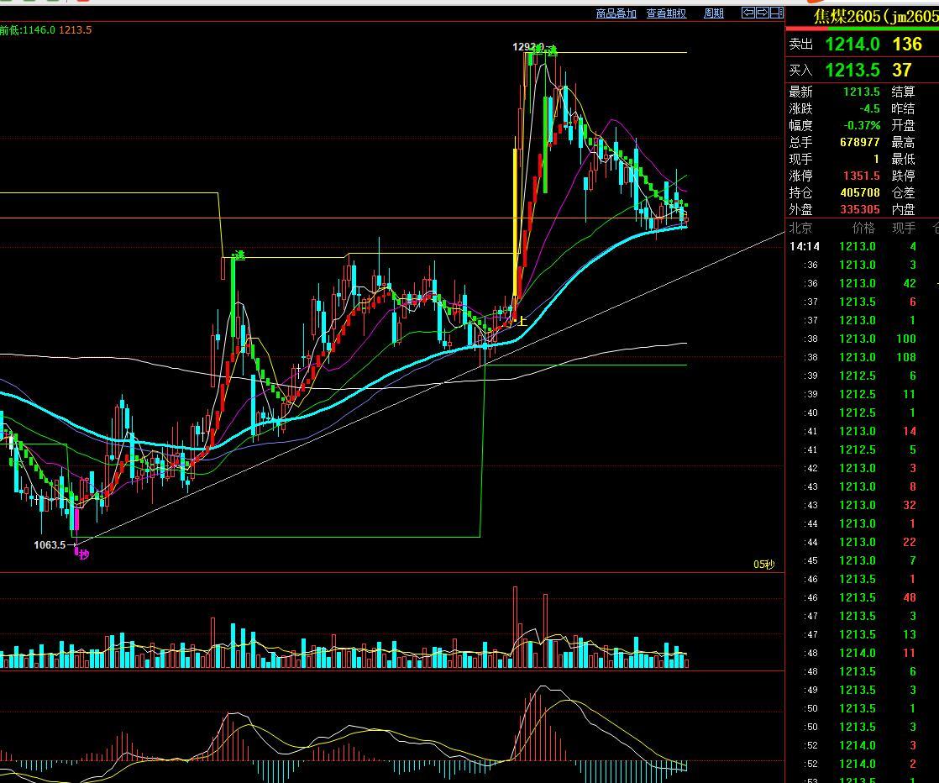
Task: Click the buy volume 37
Action: pos(902,70)
